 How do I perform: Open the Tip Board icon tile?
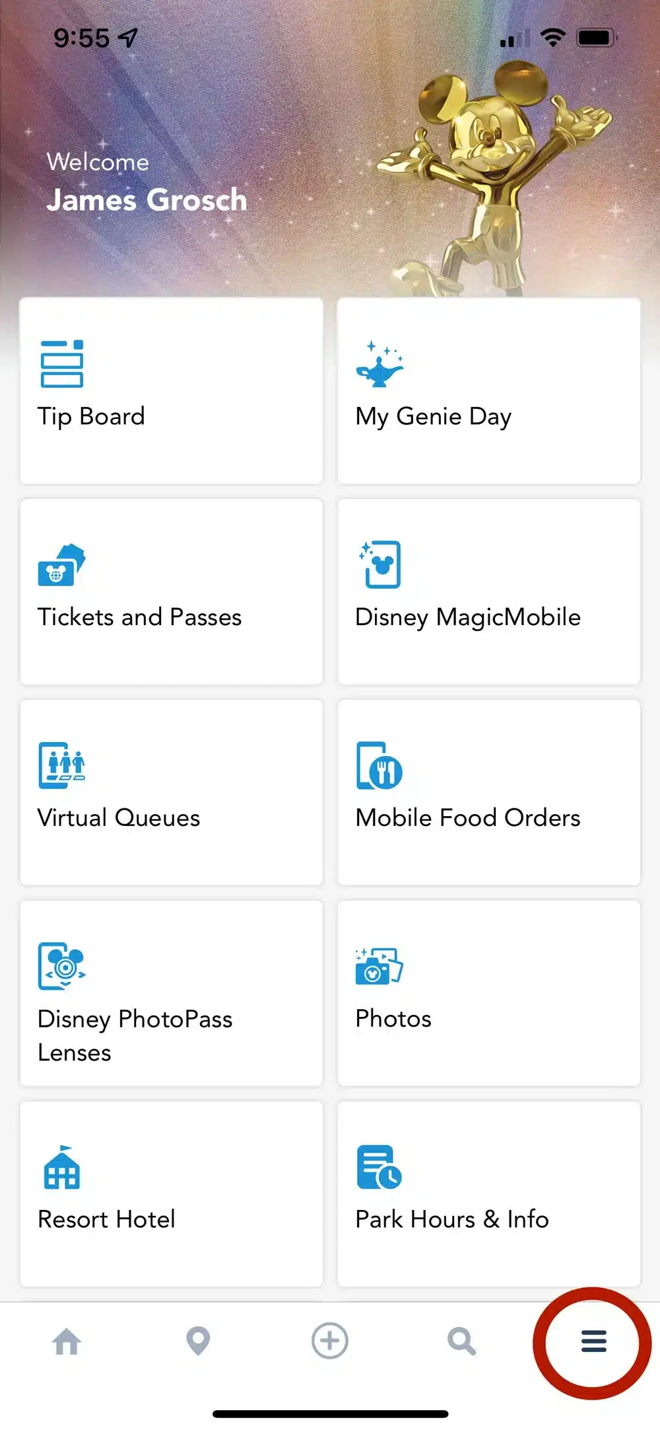click(x=61, y=363)
